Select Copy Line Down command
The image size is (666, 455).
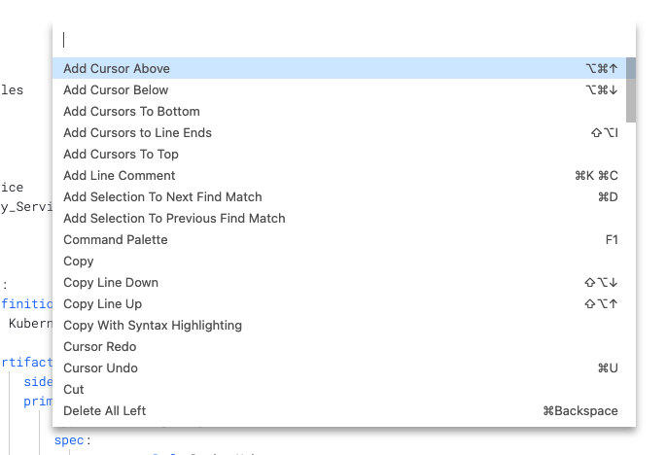pyautogui.click(x=111, y=282)
